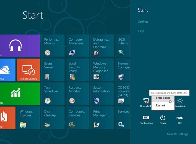Open System Configuration monitor icon

tap(121, 77)
